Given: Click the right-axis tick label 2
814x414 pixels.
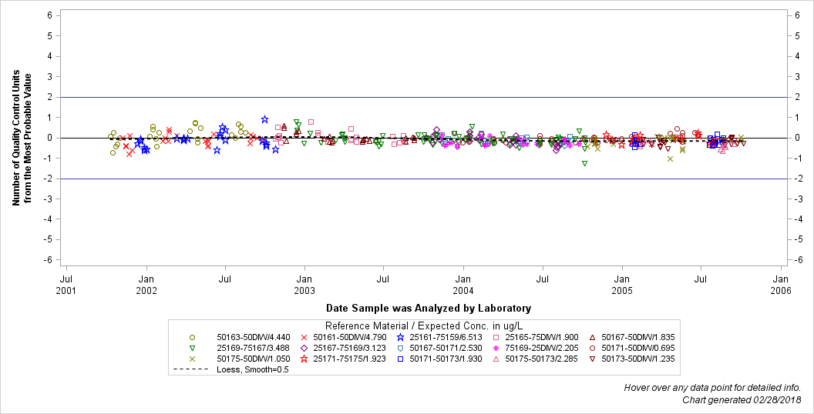Looking at the screenshot, I should coord(797,98).
